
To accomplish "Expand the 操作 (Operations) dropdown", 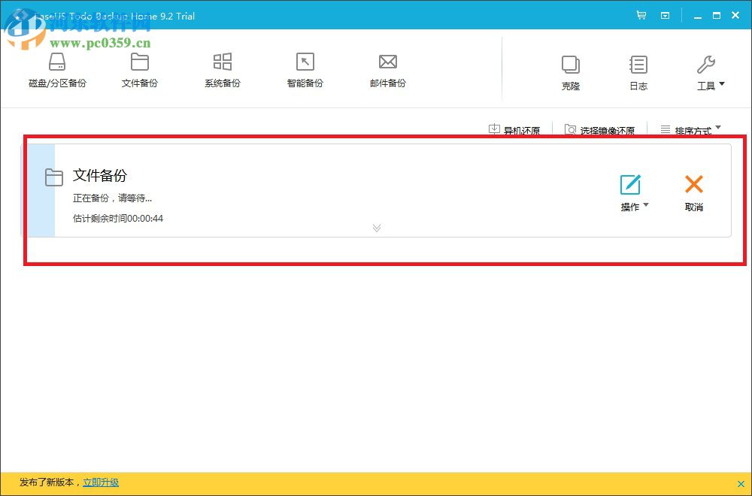I will point(632,207).
